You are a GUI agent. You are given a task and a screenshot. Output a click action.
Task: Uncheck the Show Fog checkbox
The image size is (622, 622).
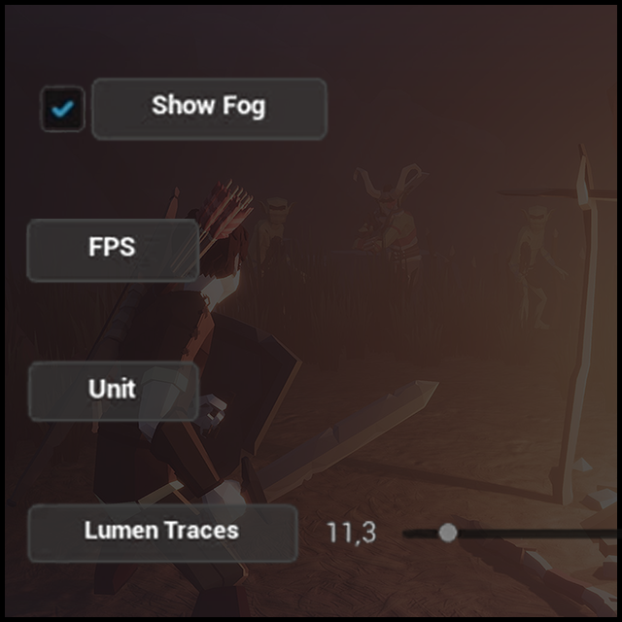62,109
